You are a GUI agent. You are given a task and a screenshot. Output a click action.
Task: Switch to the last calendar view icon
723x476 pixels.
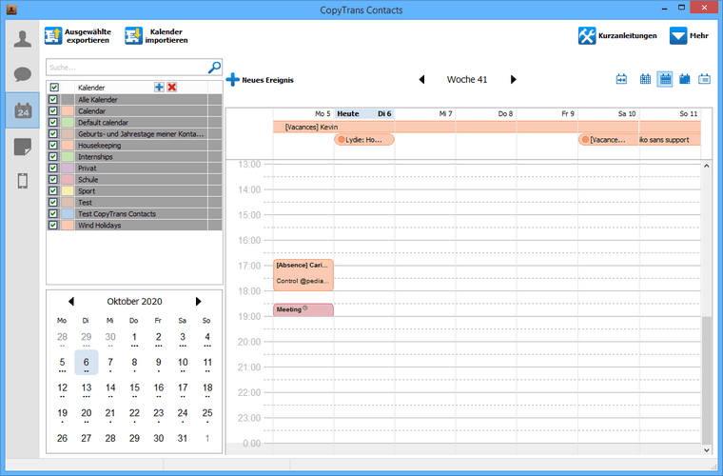pyautogui.click(x=704, y=79)
